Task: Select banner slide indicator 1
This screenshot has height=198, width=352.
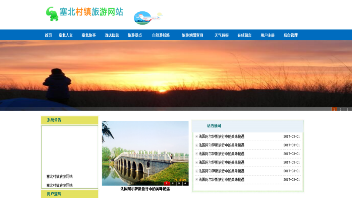Action: [x=334, y=109]
